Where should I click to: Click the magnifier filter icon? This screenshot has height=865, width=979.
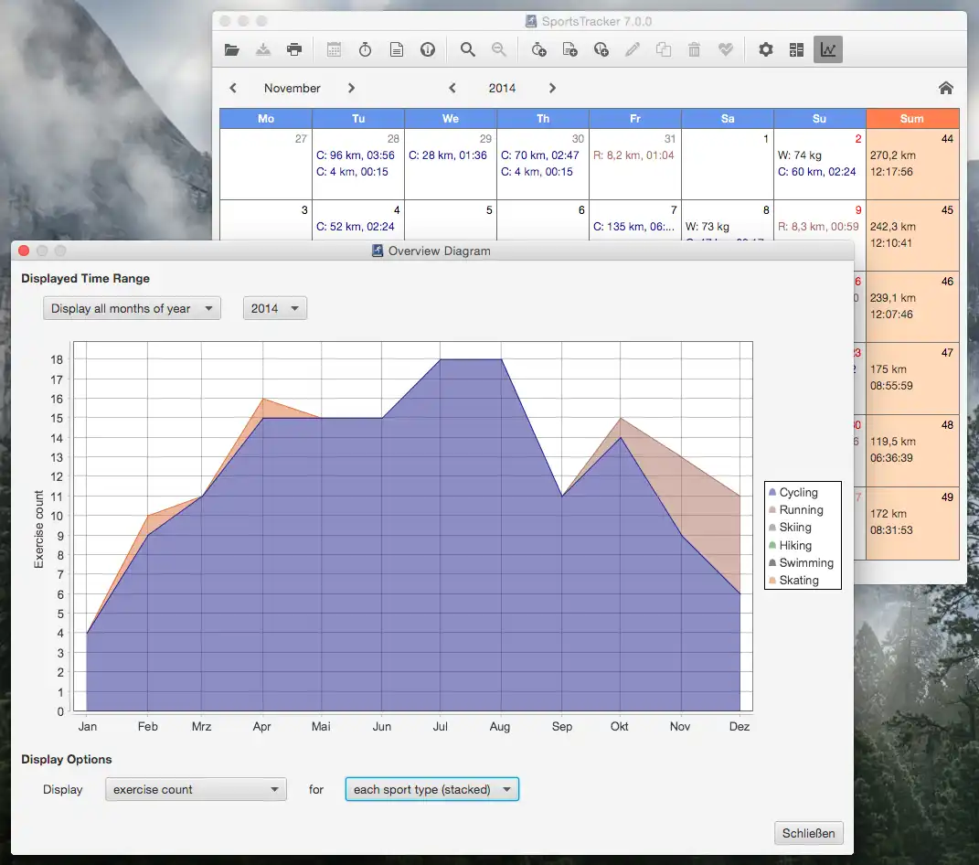click(x=467, y=49)
